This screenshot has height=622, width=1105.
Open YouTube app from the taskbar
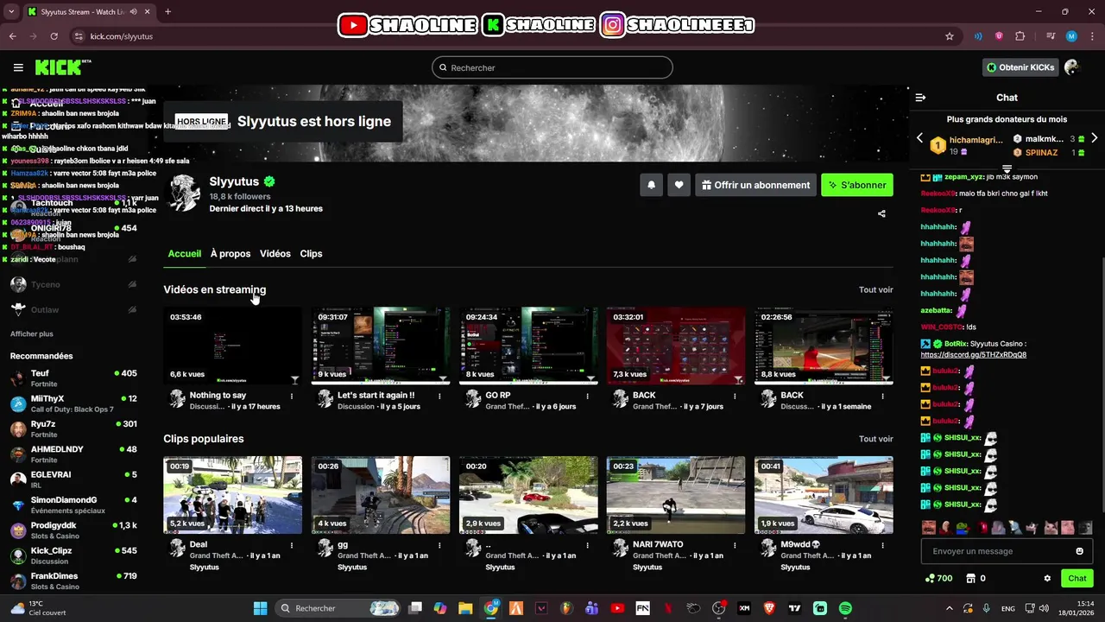pos(617,608)
